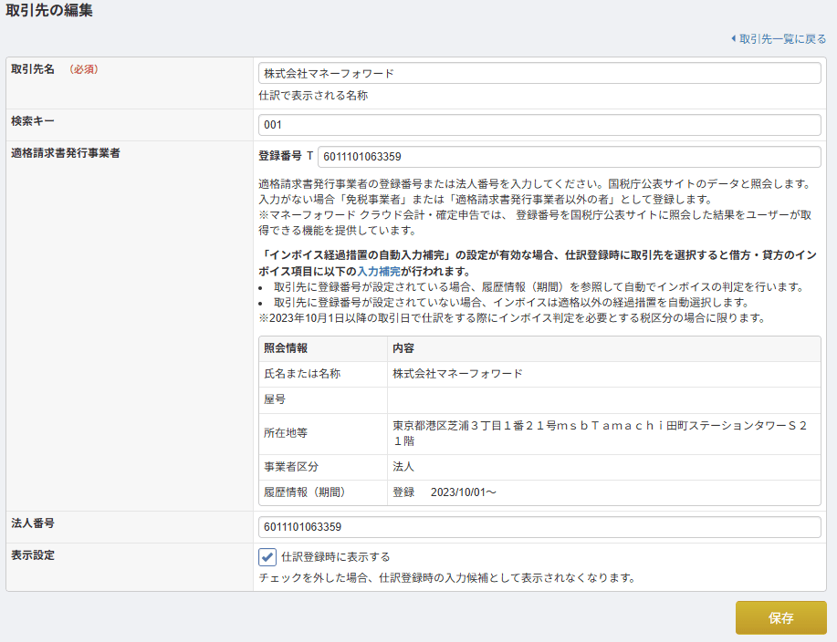Click the 内容 column header

pyautogui.click(x=603, y=348)
